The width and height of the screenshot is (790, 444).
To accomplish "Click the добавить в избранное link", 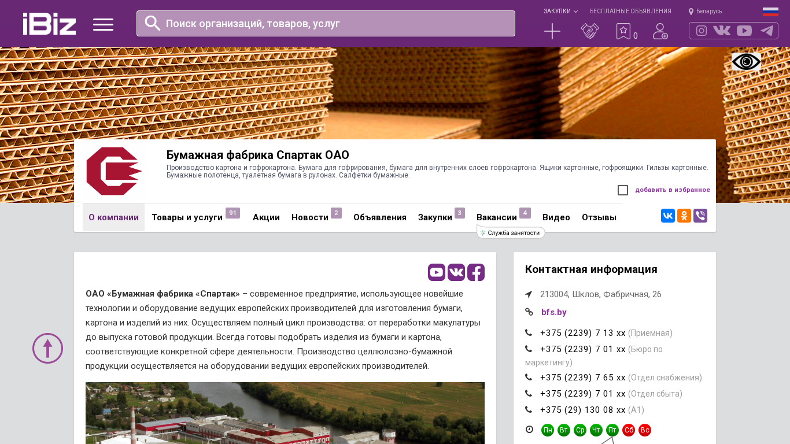I will point(673,190).
